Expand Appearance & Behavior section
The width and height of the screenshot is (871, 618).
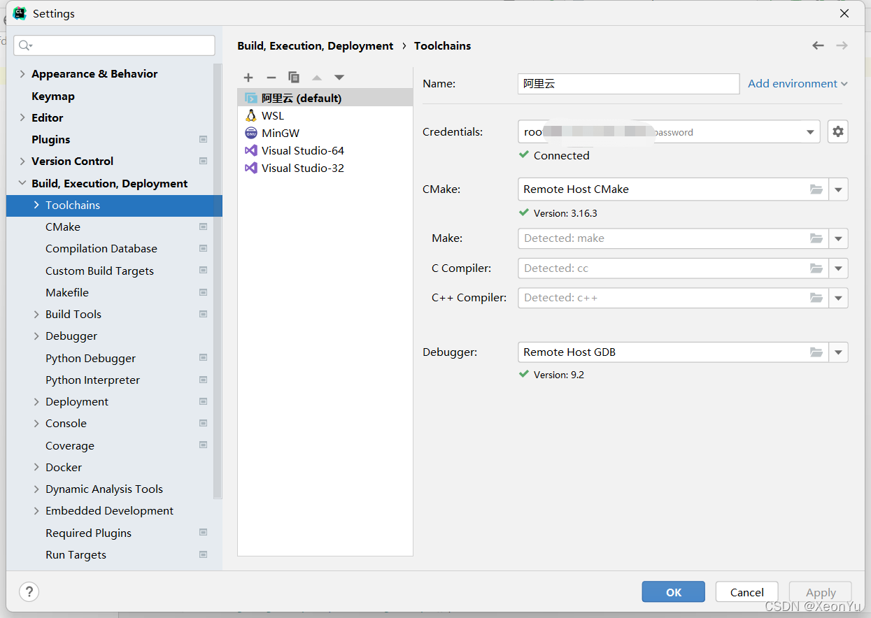tap(22, 74)
